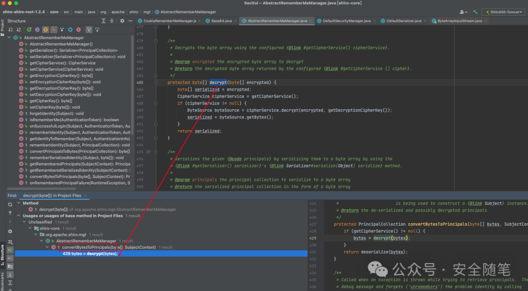Image resolution: width=528 pixels, height=291 pixels.
Task: Collapse convertBytesToPrincipals result node
Action: coord(47,247)
